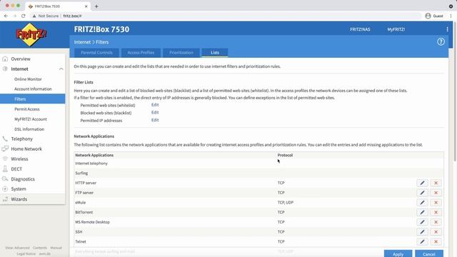Go back with the browser back arrow
The image size is (457, 257).
(x=6, y=16)
